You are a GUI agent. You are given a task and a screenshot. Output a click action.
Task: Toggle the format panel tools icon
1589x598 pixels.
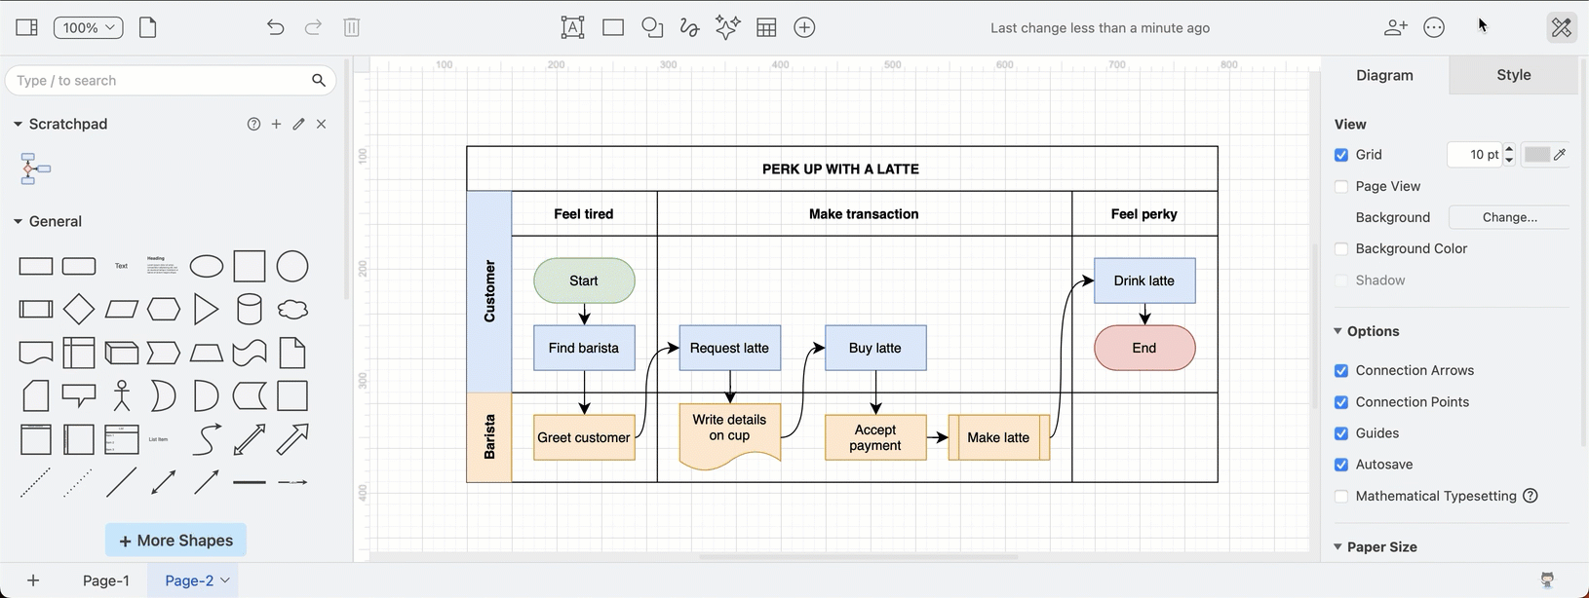(x=1562, y=27)
